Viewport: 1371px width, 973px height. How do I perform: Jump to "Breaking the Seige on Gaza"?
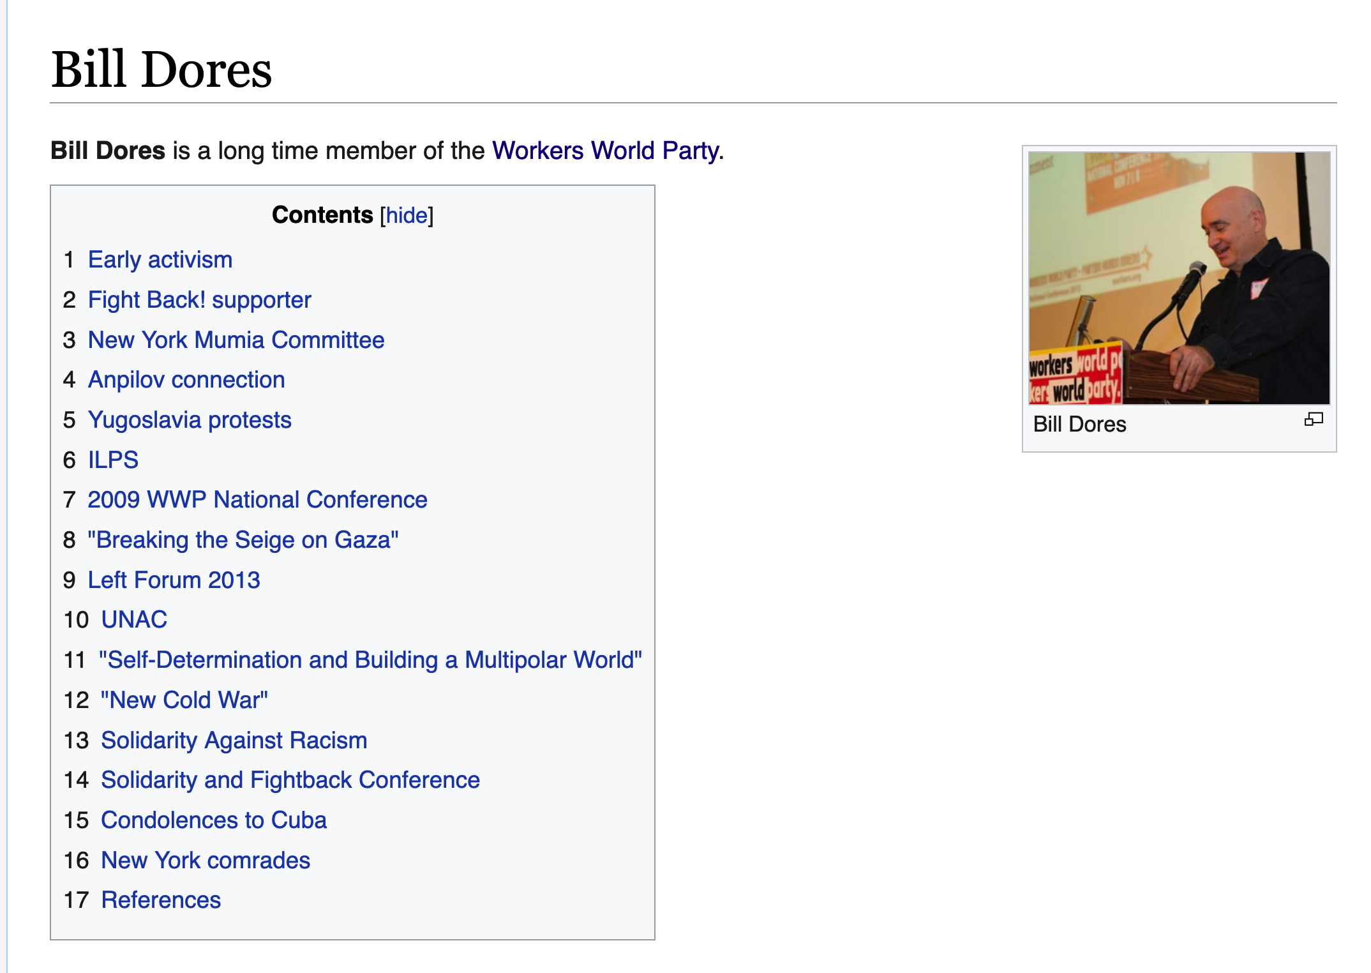243,540
